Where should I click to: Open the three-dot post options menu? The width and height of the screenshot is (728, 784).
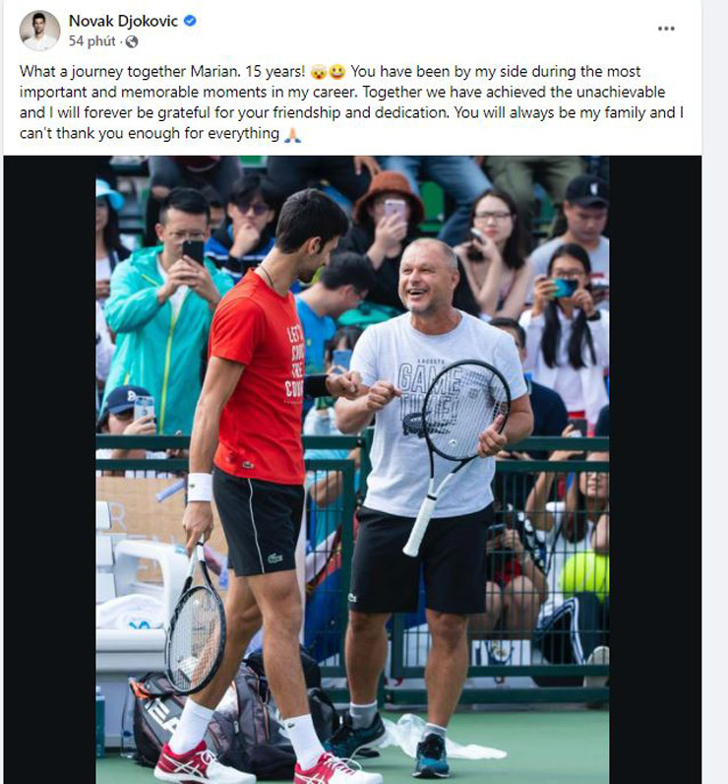[666, 29]
